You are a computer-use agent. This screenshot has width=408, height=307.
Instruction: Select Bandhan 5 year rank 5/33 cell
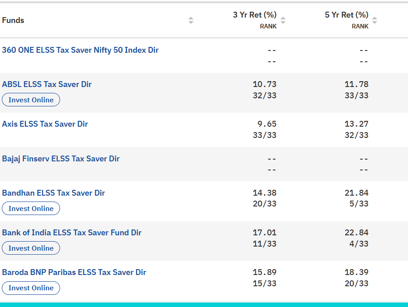point(360,204)
